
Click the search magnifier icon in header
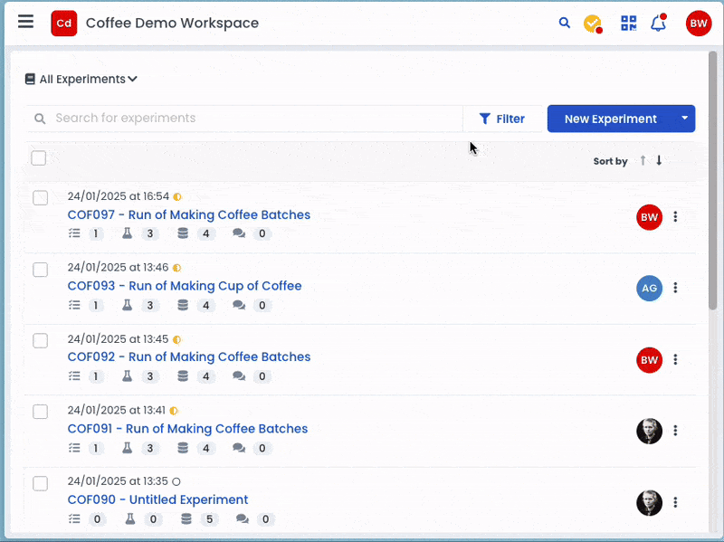pos(565,24)
